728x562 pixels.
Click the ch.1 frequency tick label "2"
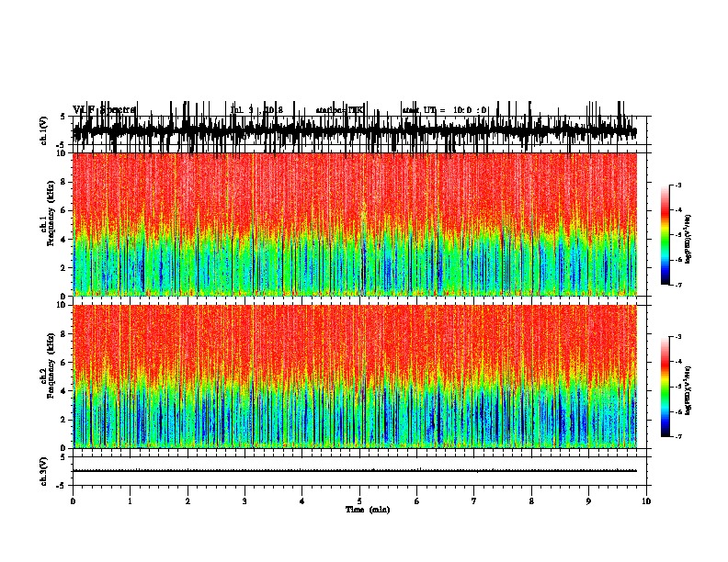(x=64, y=267)
